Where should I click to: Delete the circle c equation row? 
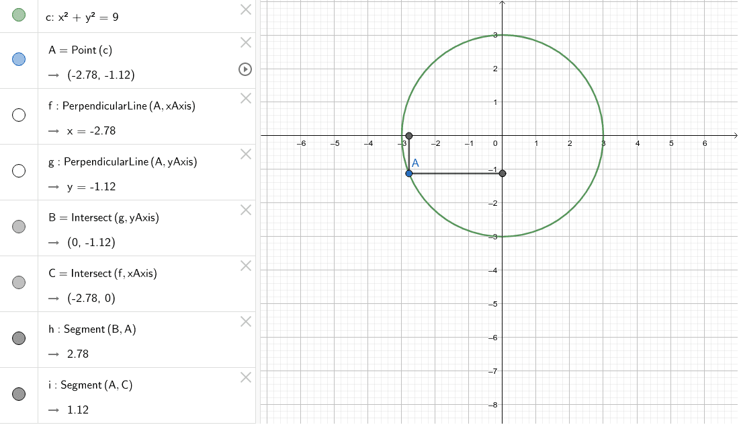[x=246, y=9]
